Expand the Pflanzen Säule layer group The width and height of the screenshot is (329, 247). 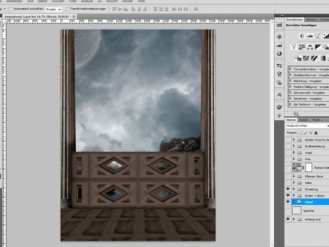click(x=294, y=176)
